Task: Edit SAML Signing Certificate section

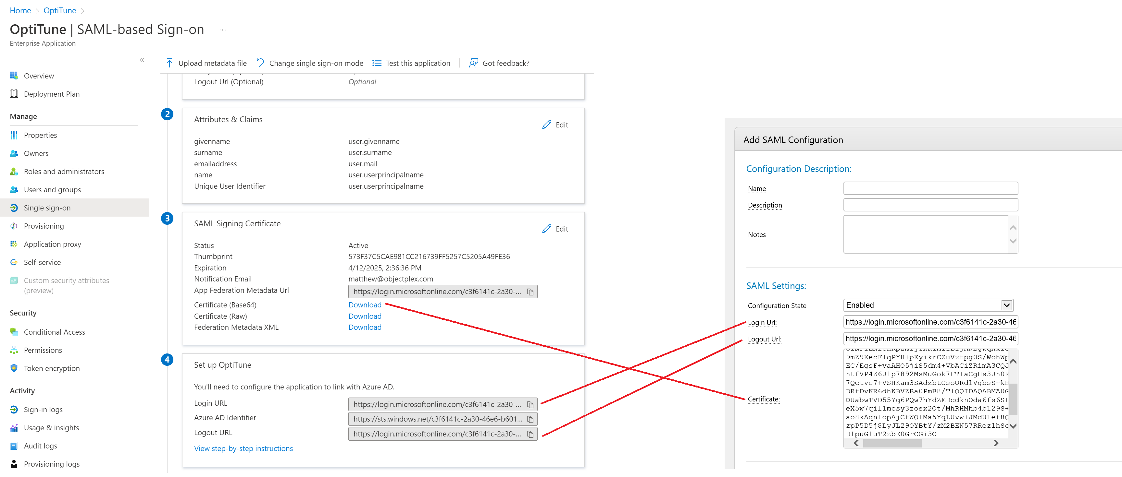Action: [x=555, y=229]
